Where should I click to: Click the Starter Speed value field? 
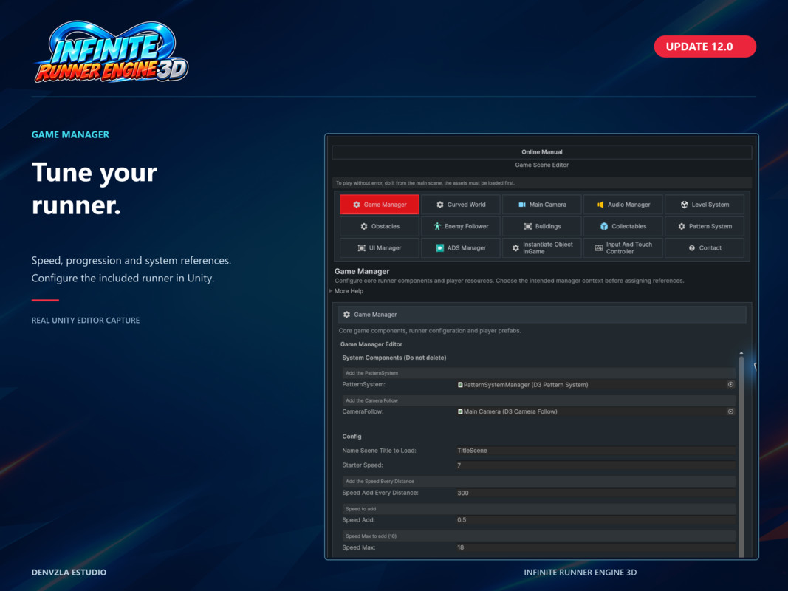pos(595,465)
